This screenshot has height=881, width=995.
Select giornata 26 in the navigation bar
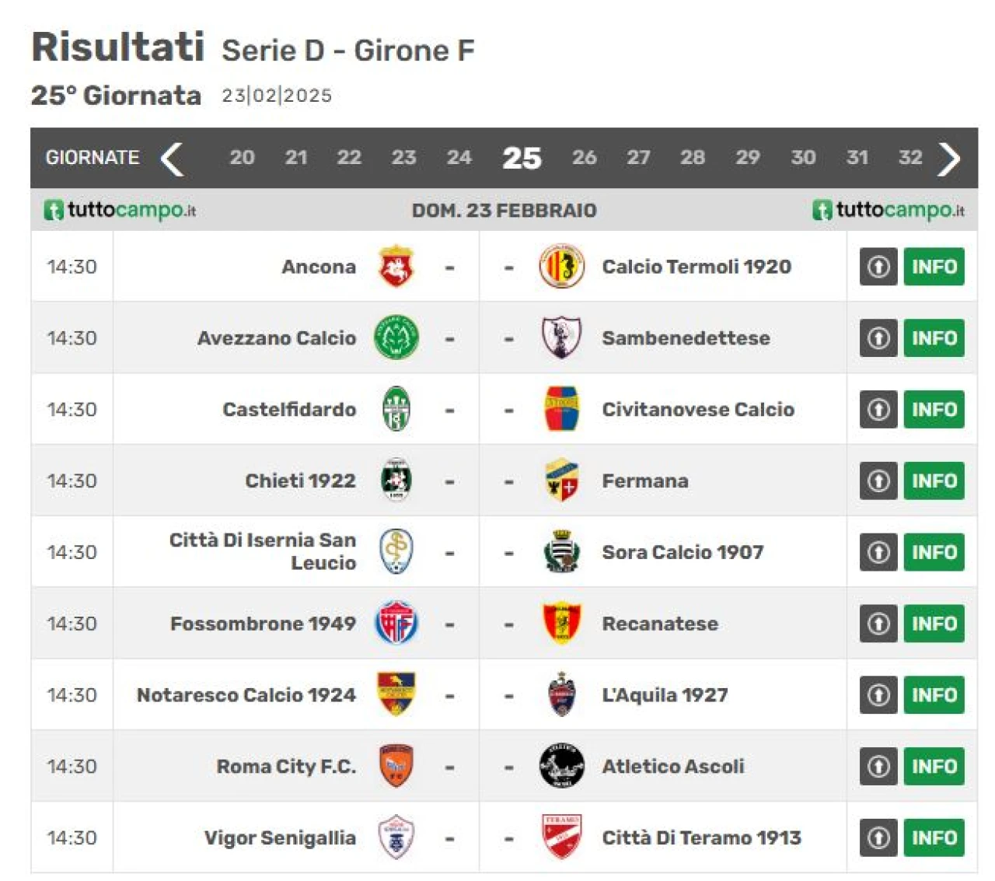585,158
